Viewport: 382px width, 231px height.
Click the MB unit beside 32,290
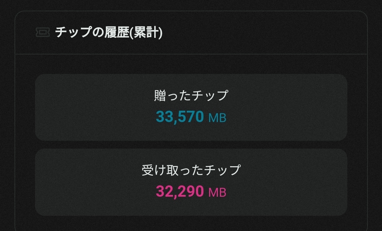[x=217, y=192]
